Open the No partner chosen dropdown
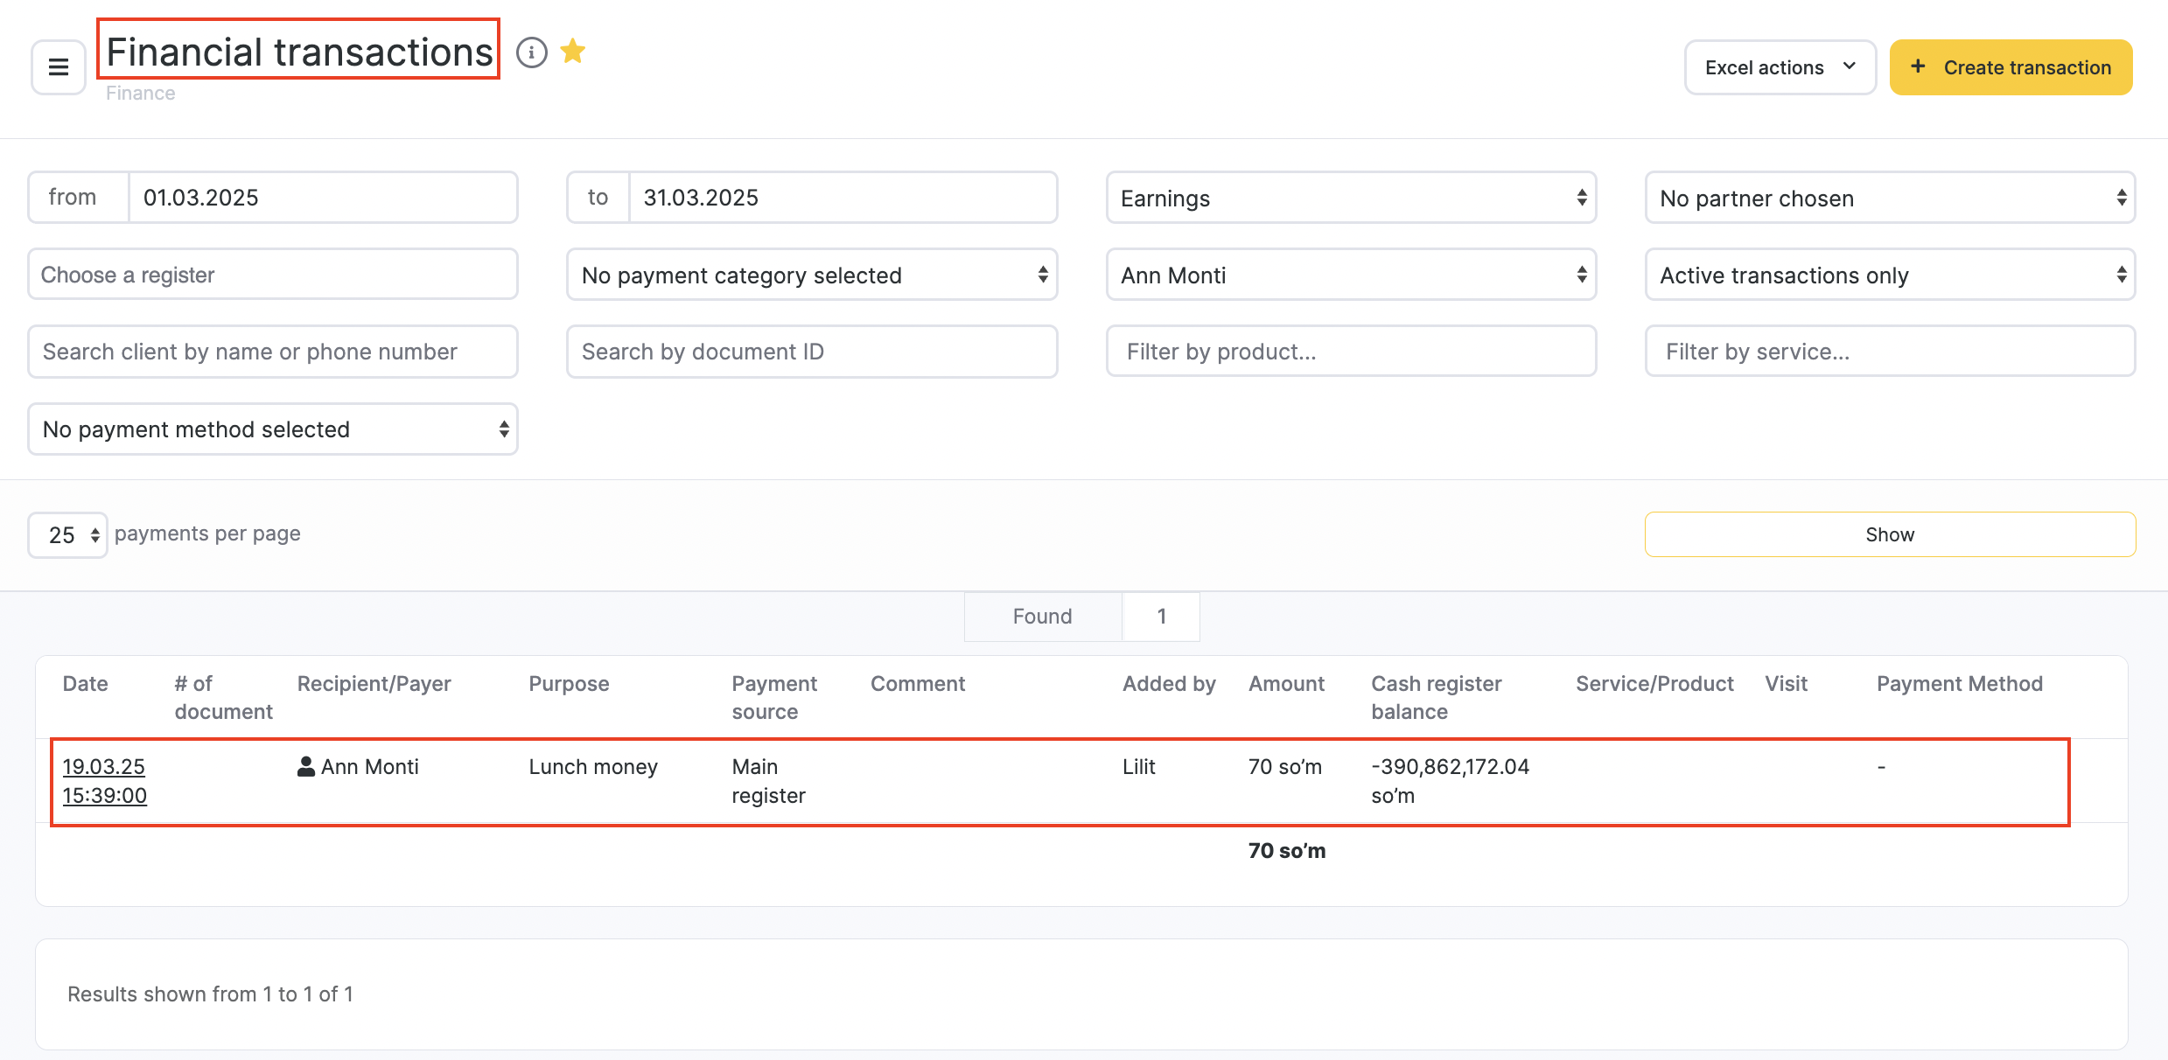The height and width of the screenshot is (1060, 2168). [x=1890, y=198]
